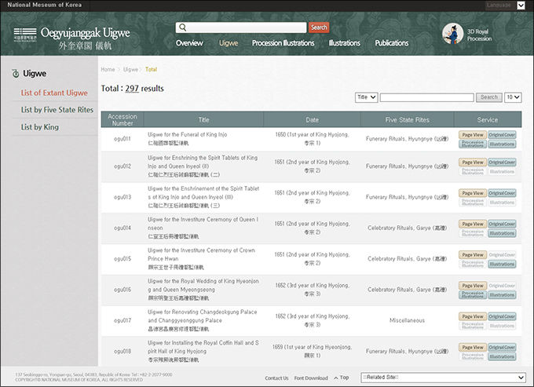This screenshot has width=534, height=387.
Task: Select List by Five State Rites
Action: pos(57,110)
